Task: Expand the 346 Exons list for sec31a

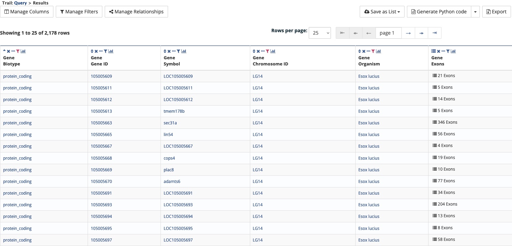Action: coord(445,122)
